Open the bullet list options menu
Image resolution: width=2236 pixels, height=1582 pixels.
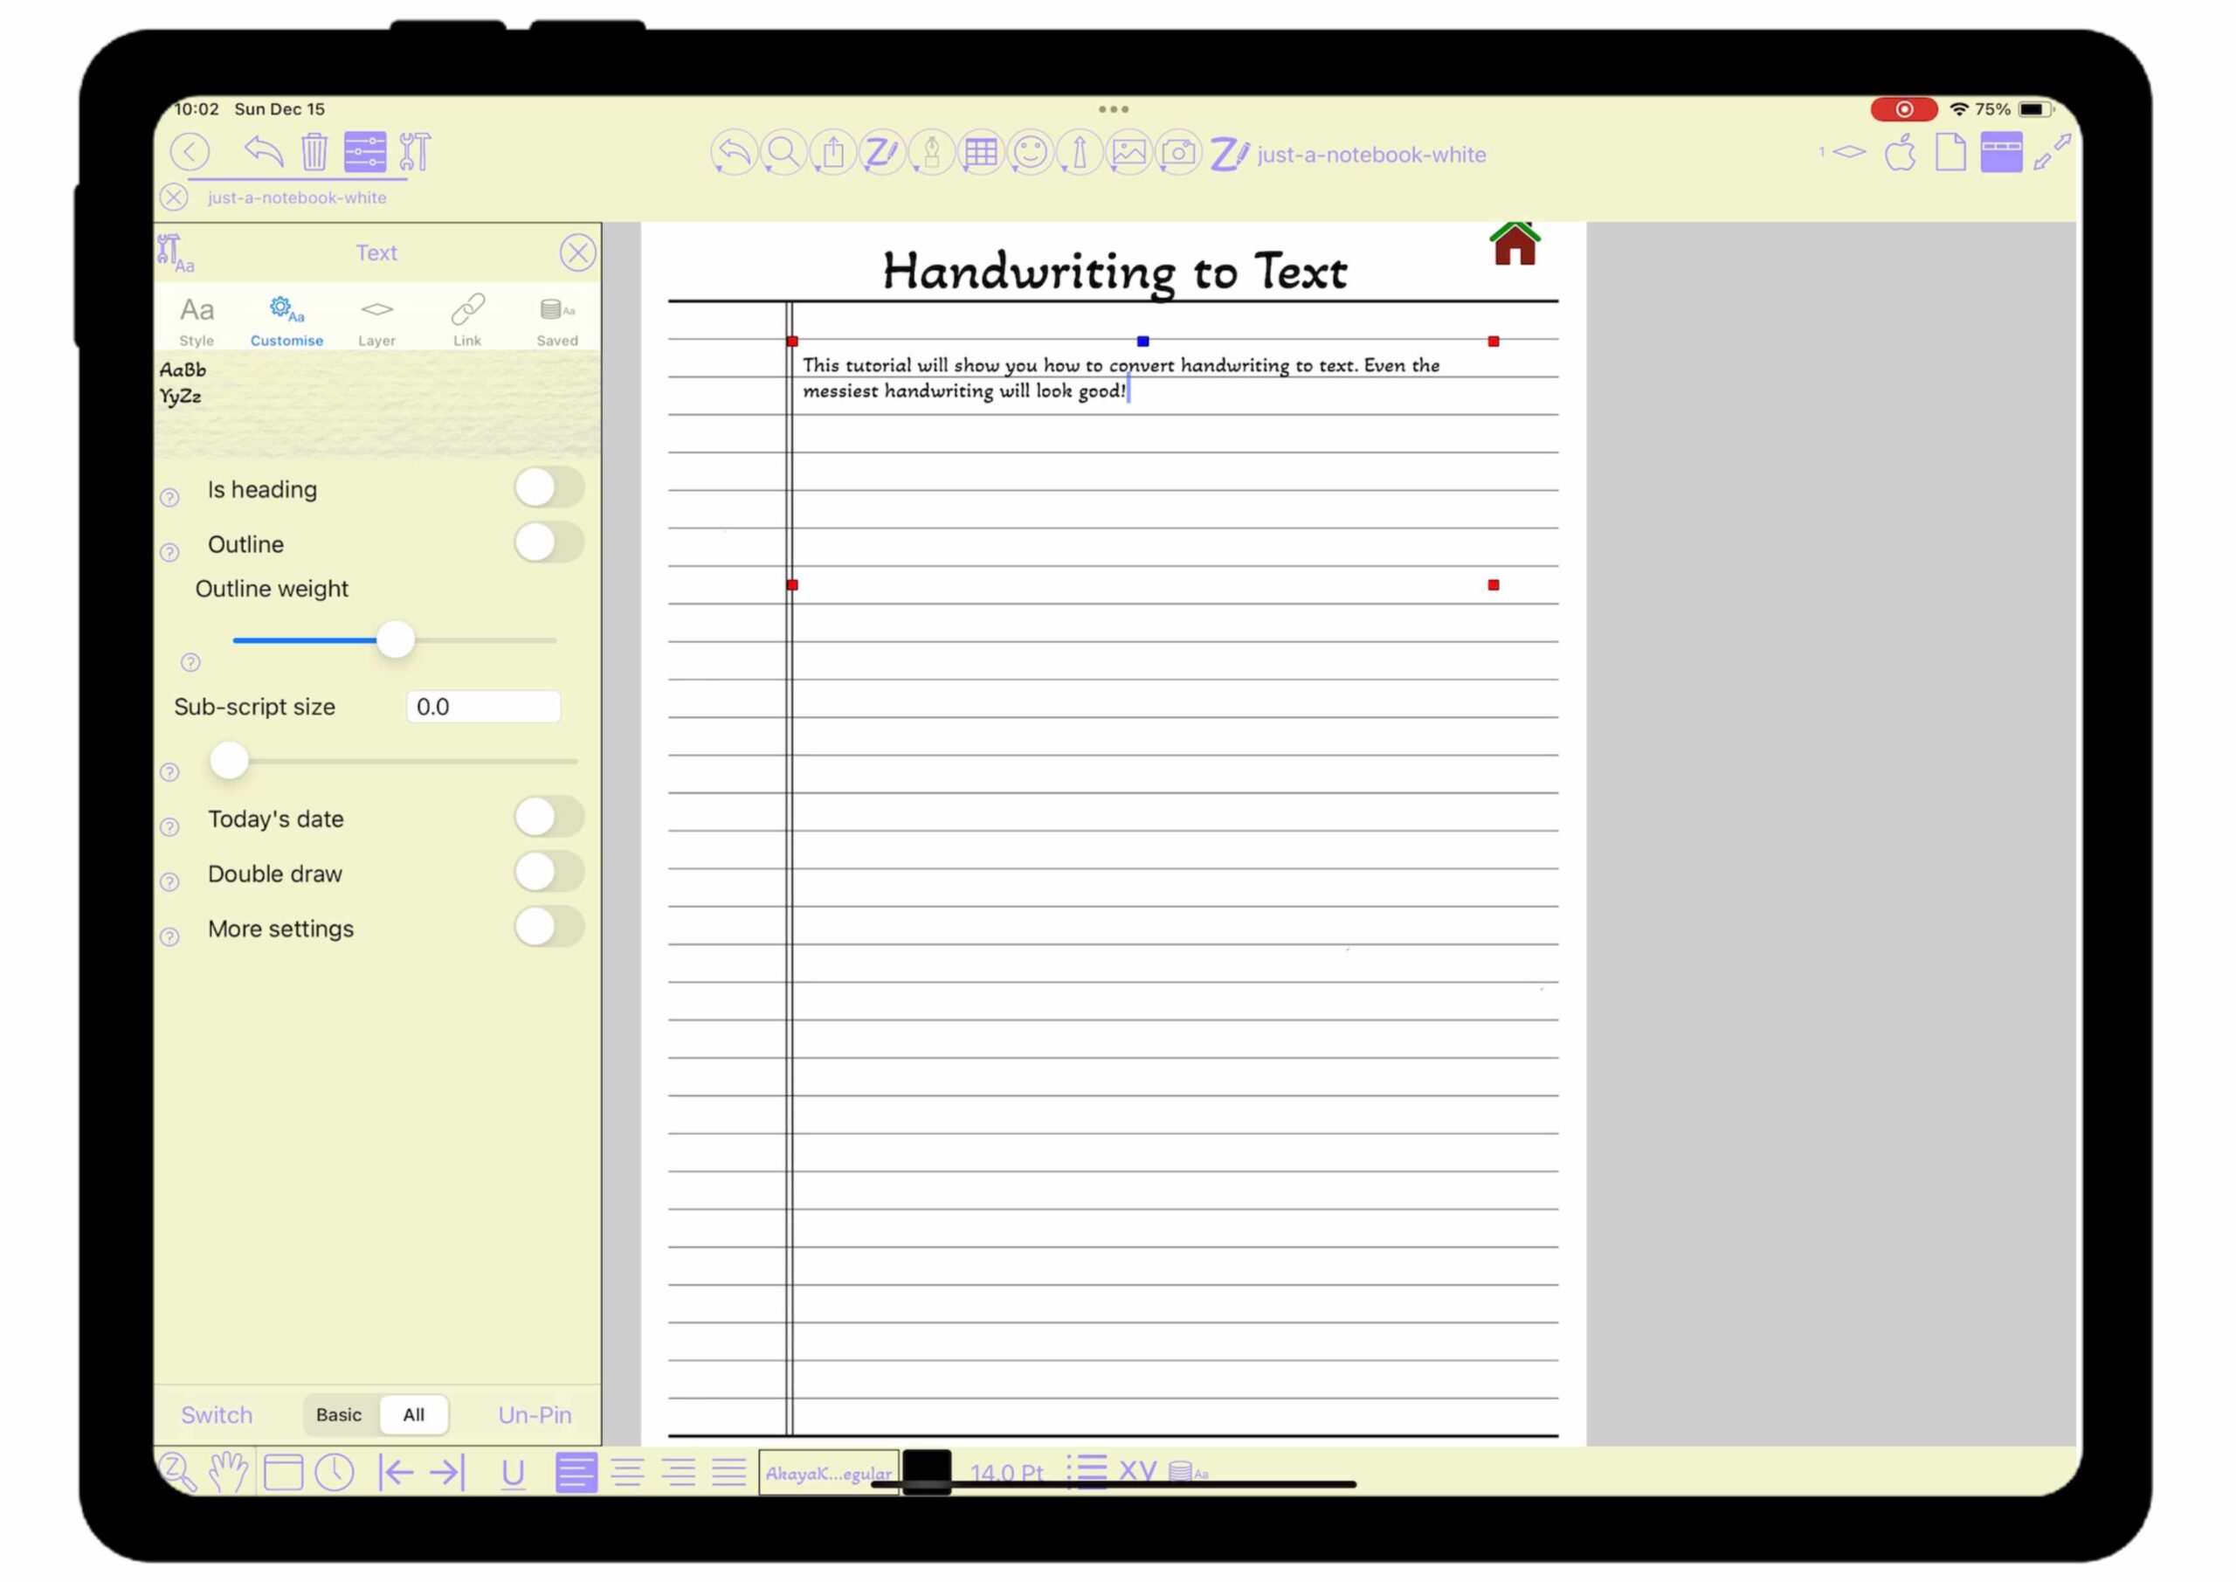coord(1087,1470)
